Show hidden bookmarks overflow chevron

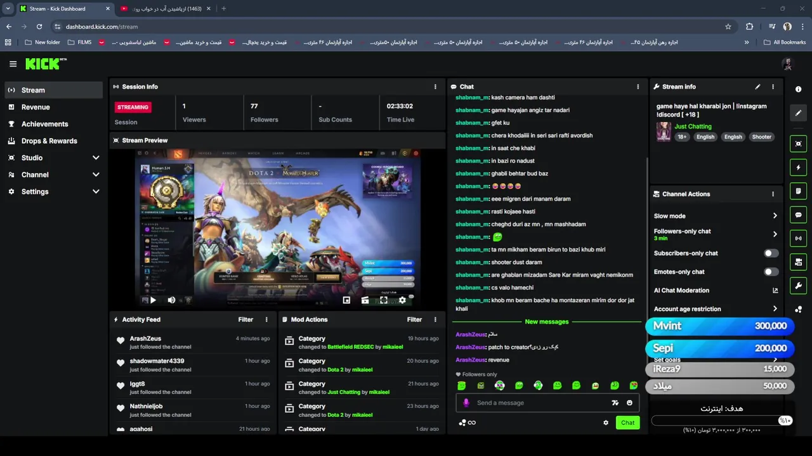(x=747, y=42)
